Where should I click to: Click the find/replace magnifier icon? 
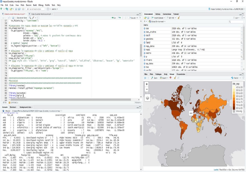point(30,18)
